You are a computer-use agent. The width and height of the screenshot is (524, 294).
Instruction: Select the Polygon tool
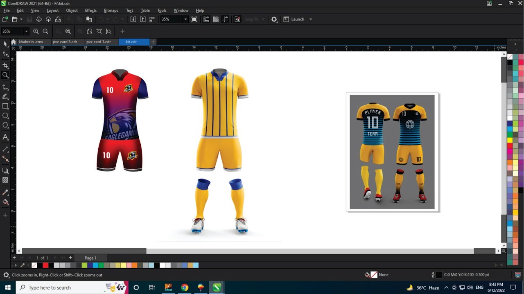(x=5, y=125)
